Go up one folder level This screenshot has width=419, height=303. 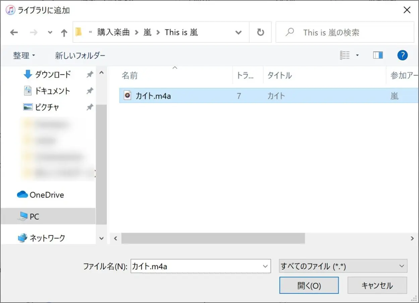tap(64, 32)
